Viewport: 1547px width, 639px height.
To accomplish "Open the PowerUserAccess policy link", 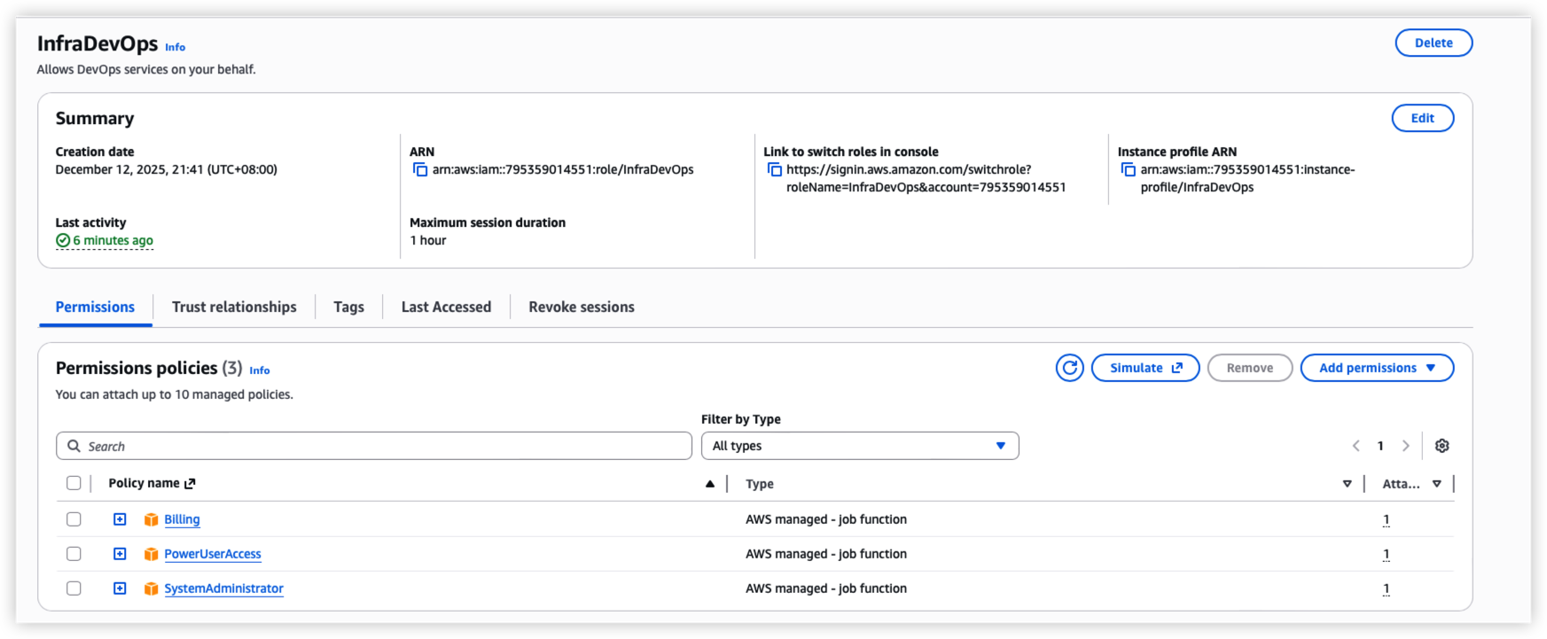I will click(x=213, y=554).
